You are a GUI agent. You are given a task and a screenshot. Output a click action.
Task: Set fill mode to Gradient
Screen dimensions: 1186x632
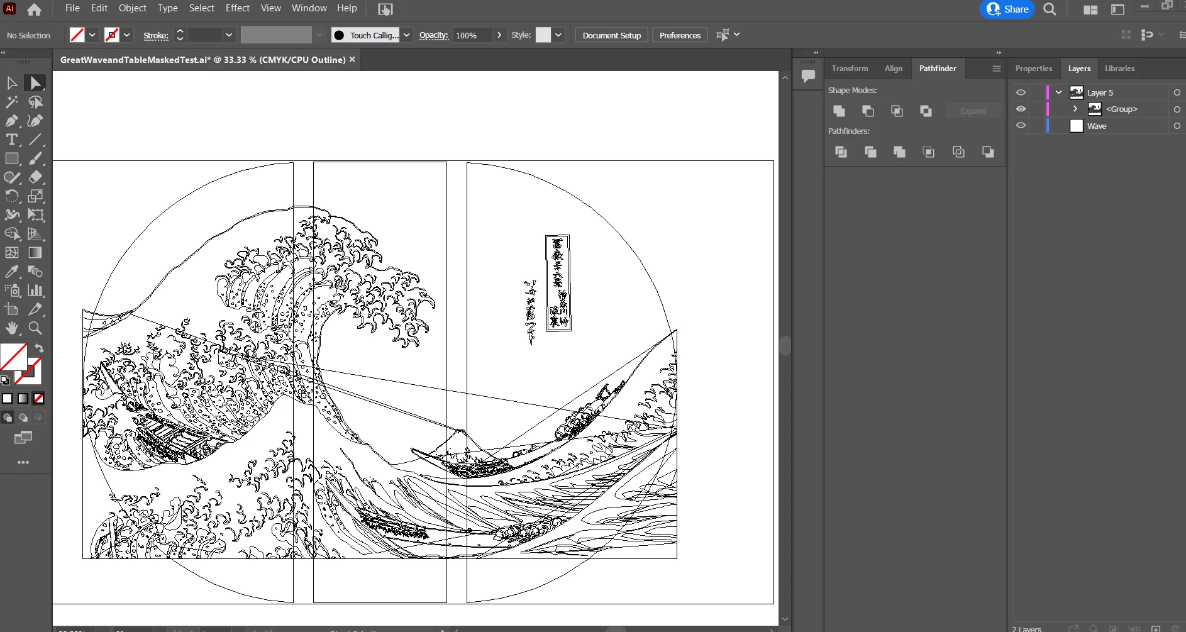point(23,398)
